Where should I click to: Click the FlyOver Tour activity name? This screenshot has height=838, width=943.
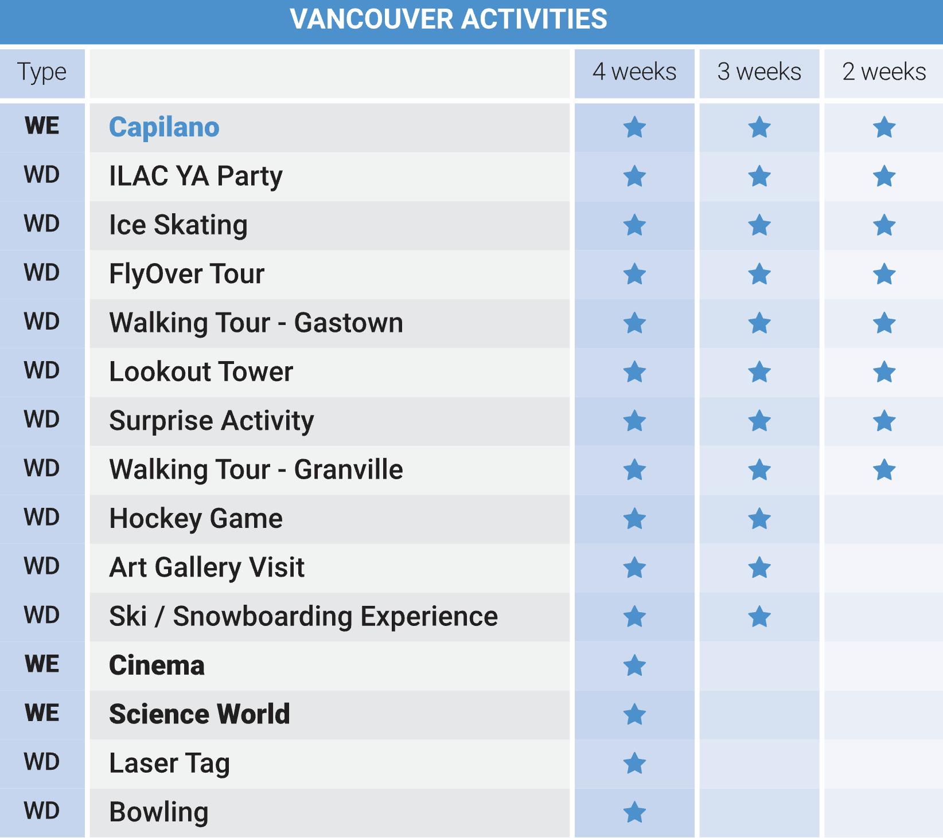click(x=187, y=274)
